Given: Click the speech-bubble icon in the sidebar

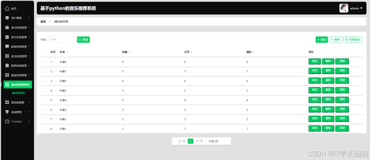Looking at the screenshot, I should coord(7,46).
